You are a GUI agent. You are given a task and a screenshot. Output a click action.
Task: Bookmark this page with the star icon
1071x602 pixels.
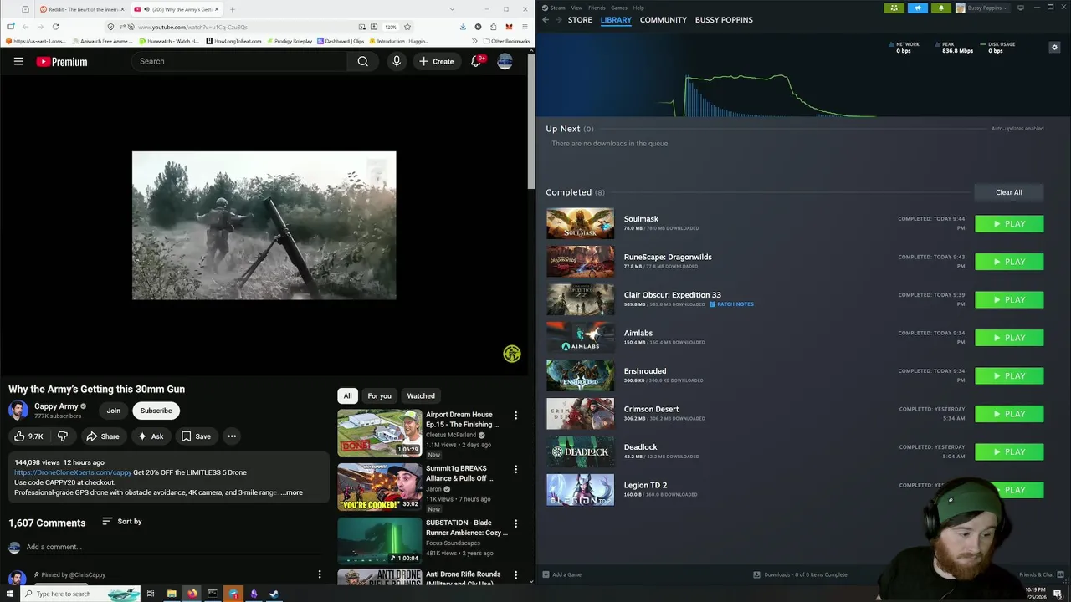pyautogui.click(x=407, y=27)
